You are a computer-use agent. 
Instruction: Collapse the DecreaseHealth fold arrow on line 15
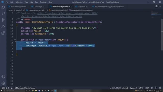[x=15, y=40]
